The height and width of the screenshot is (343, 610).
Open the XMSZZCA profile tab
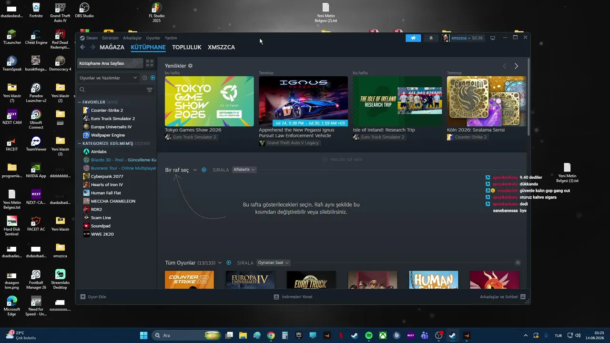221,47
